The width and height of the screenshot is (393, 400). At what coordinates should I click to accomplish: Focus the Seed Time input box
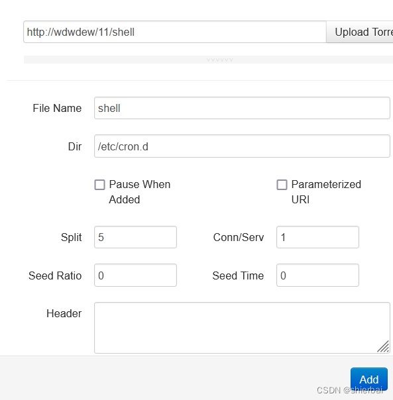317,275
